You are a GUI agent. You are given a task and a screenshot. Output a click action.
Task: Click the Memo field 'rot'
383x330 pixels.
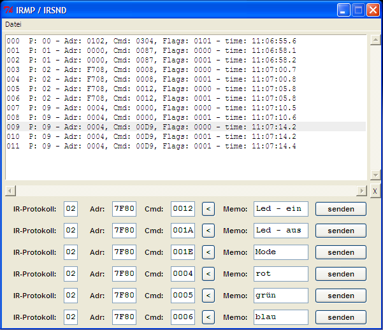click(281, 274)
